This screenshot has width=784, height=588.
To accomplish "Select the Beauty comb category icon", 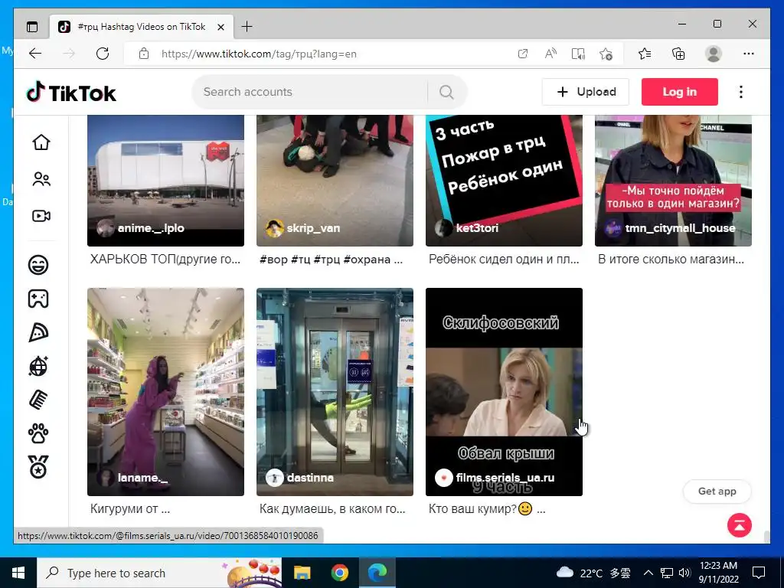I will click(38, 400).
